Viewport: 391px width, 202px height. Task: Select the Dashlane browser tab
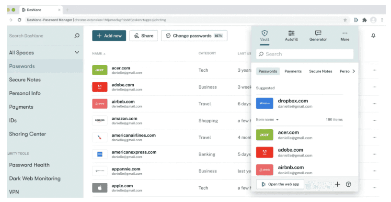[x=41, y=10]
